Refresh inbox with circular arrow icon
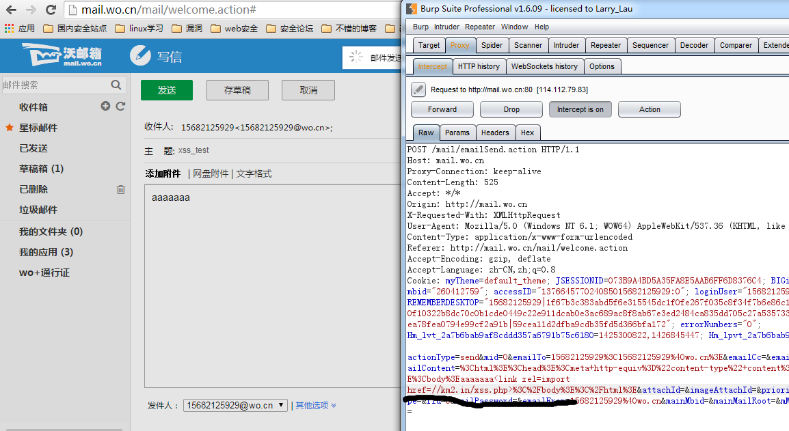 point(120,106)
